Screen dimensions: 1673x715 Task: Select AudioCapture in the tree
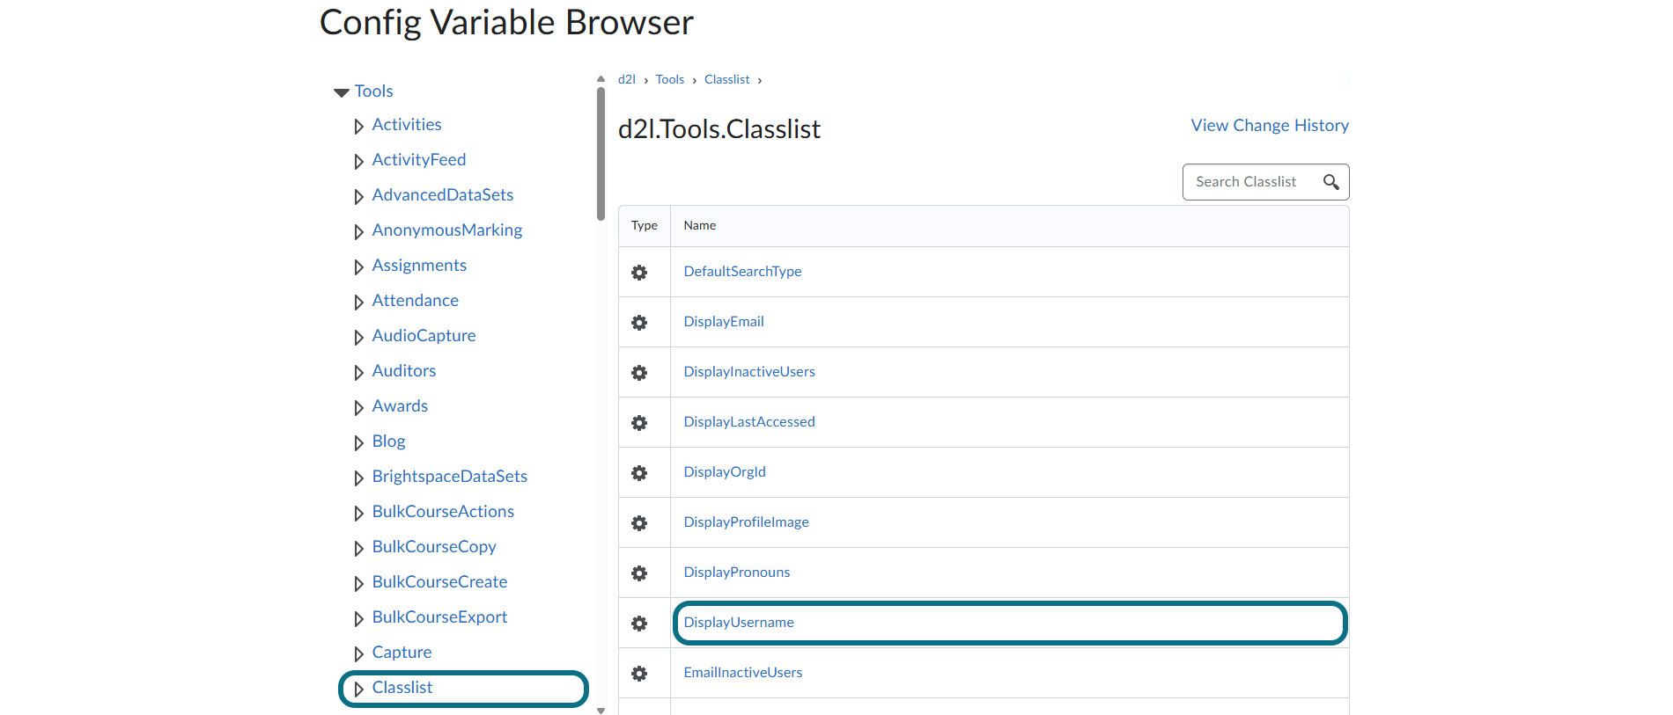[424, 336]
